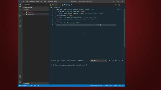Click errors and warnings status indicator

pos(33,85)
